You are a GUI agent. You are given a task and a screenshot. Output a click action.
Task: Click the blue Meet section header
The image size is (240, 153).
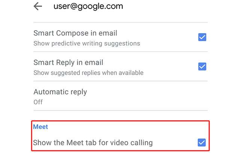pyautogui.click(x=40, y=127)
